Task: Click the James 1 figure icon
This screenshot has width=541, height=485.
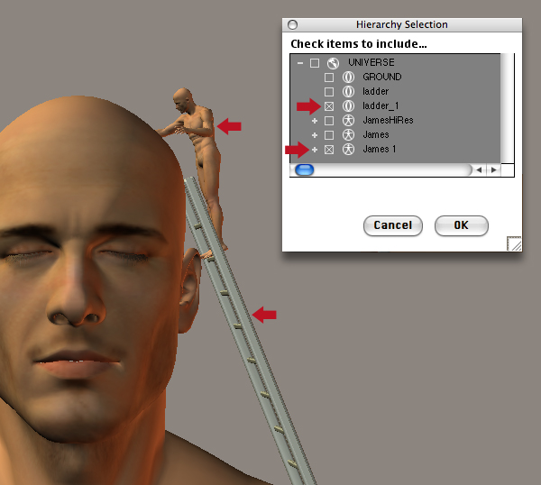Action: 348,150
